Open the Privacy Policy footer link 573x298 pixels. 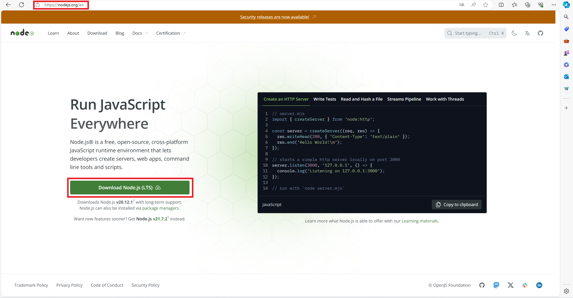(69, 285)
